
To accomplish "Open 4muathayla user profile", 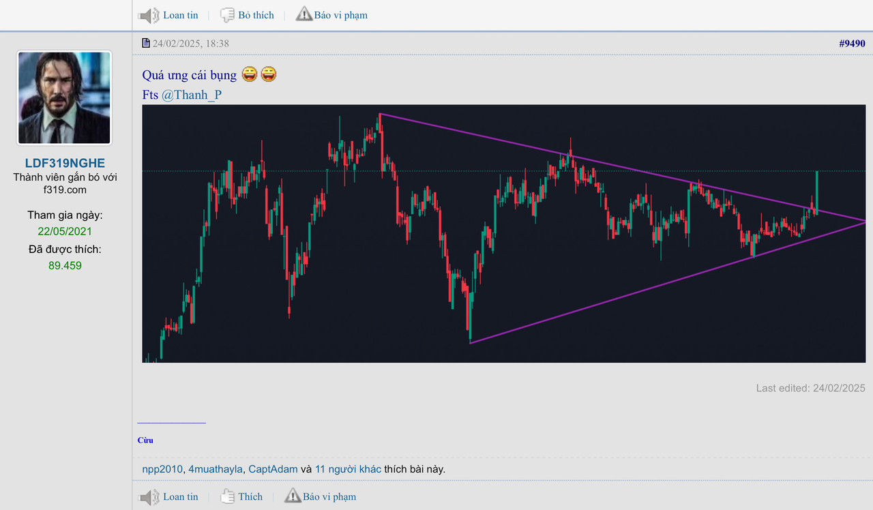I will pos(216,469).
